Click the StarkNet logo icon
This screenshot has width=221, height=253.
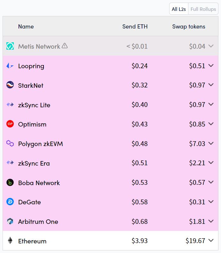(10, 85)
